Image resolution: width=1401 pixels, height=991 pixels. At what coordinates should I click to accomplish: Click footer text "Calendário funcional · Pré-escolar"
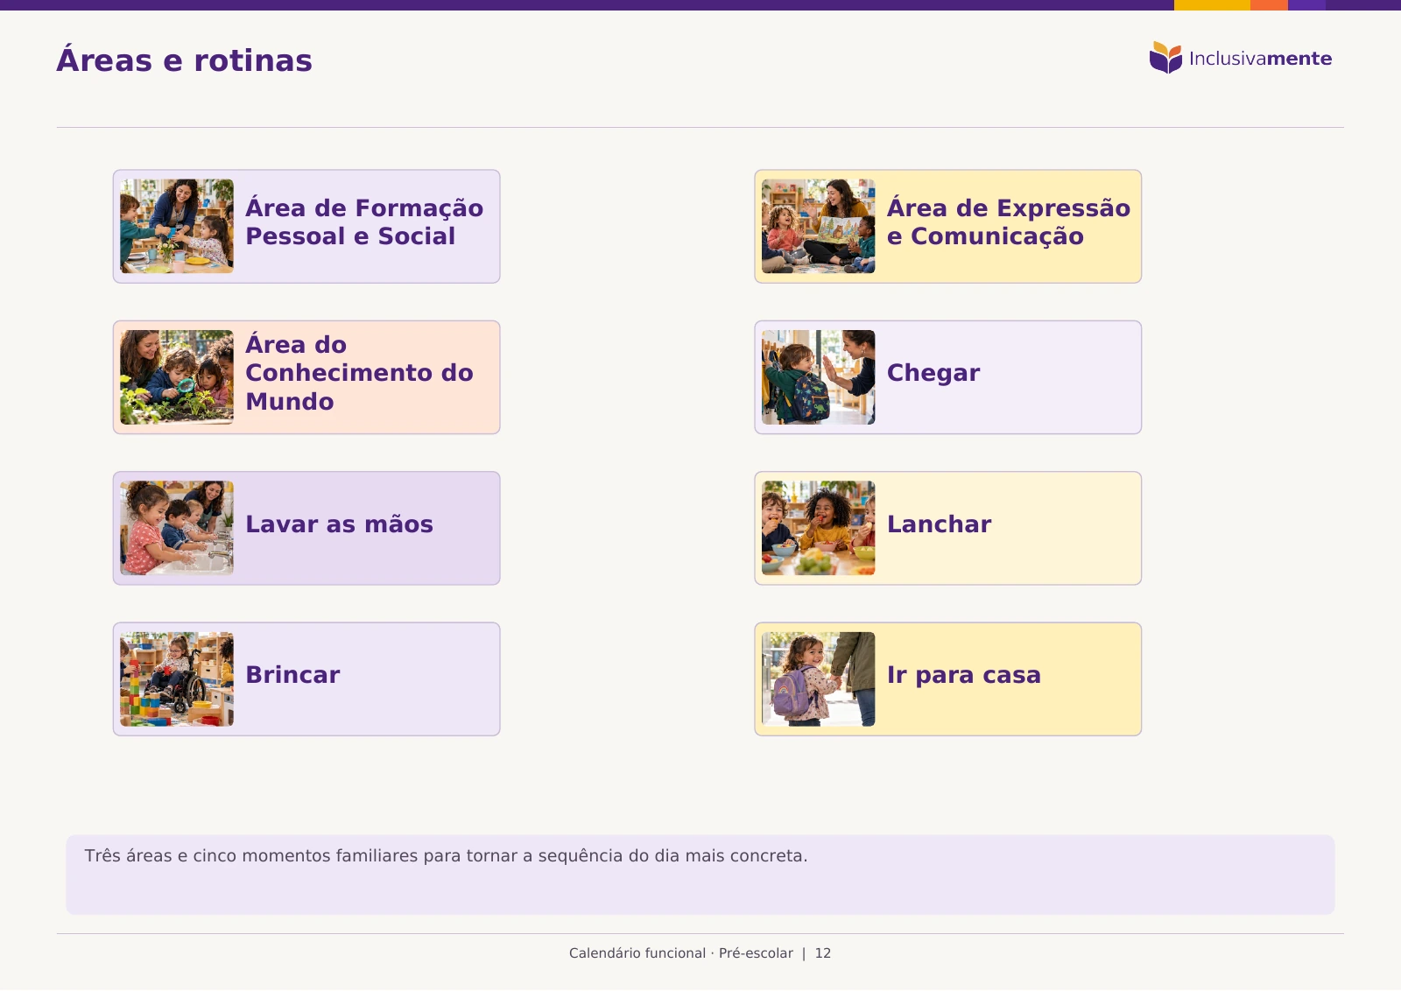[x=681, y=953]
